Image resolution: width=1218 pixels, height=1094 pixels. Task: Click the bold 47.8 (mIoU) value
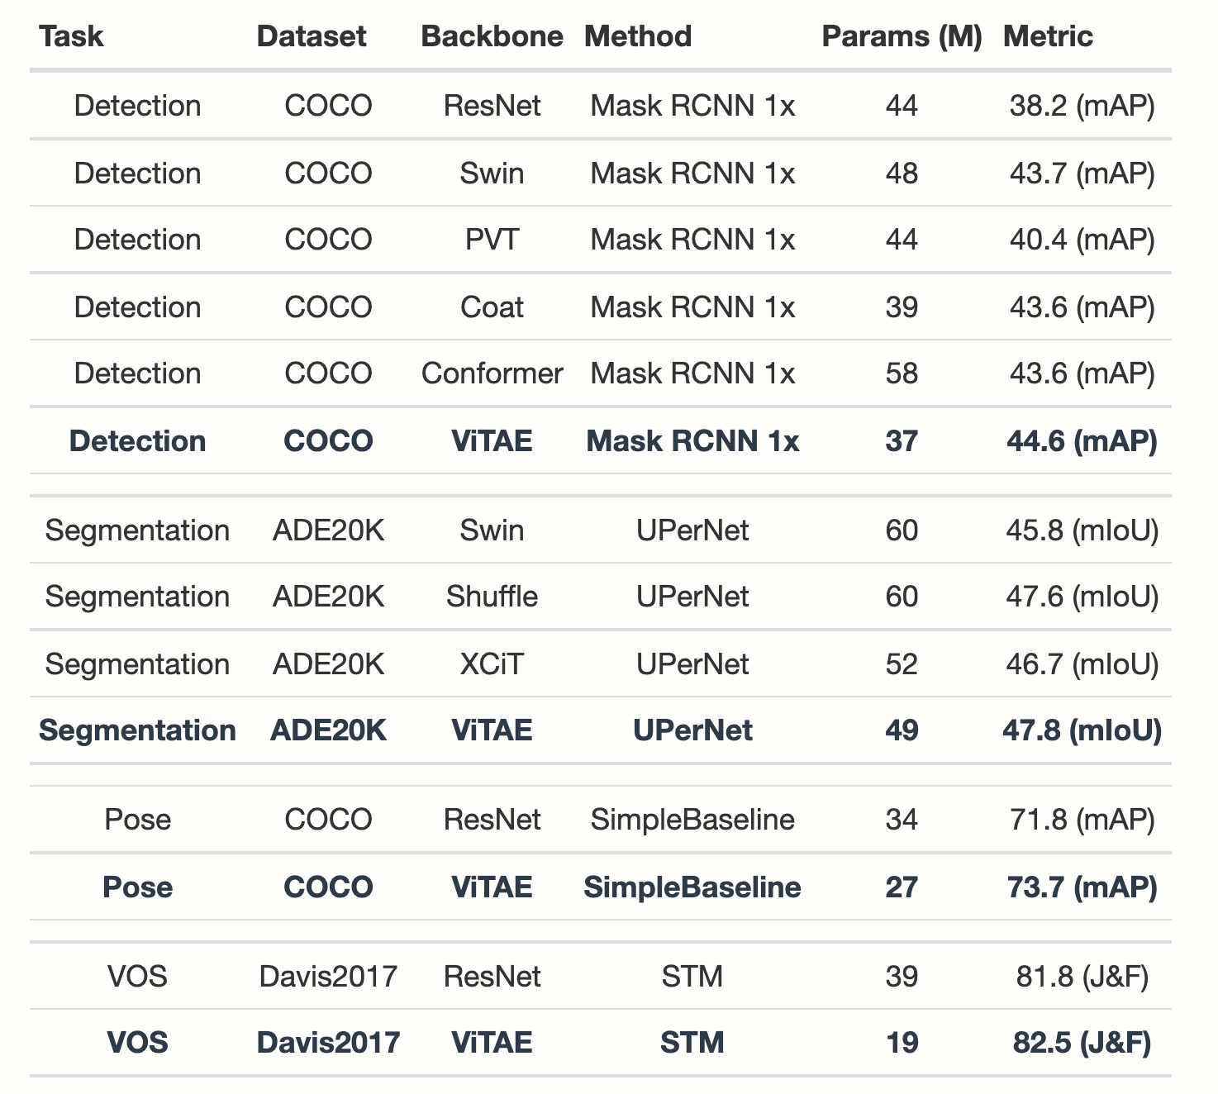1082,730
